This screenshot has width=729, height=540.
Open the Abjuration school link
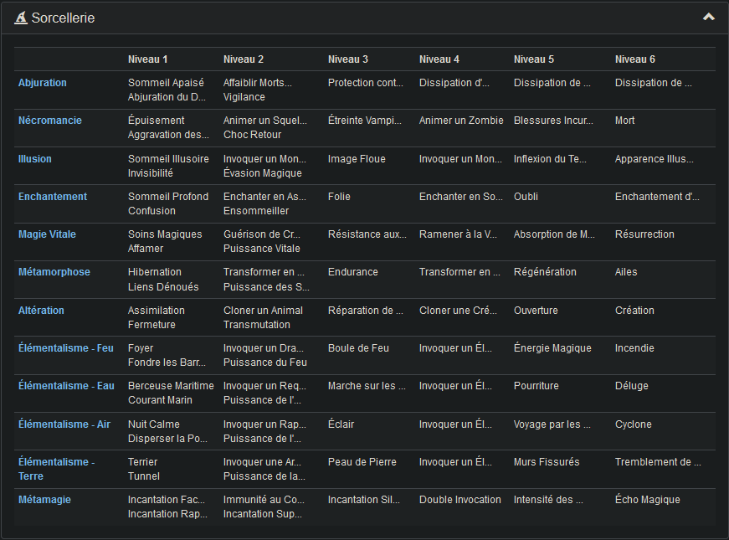(43, 83)
